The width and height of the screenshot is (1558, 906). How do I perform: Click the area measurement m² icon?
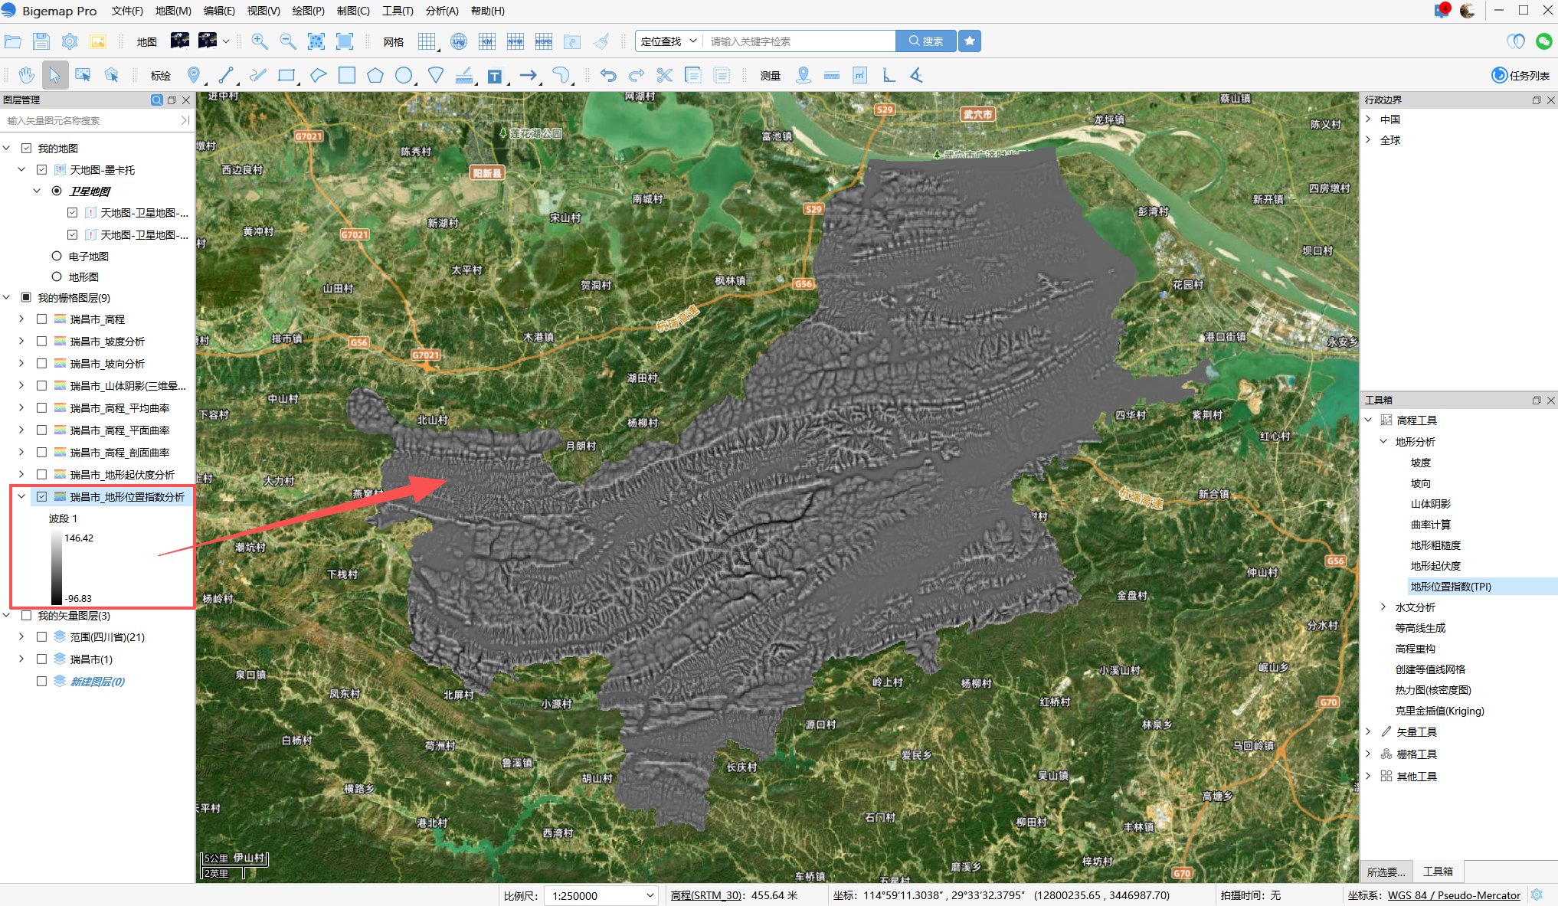point(860,75)
